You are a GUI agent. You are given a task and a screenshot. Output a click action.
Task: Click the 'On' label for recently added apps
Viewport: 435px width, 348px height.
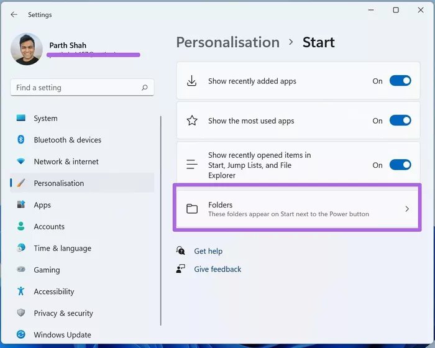pyautogui.click(x=377, y=81)
